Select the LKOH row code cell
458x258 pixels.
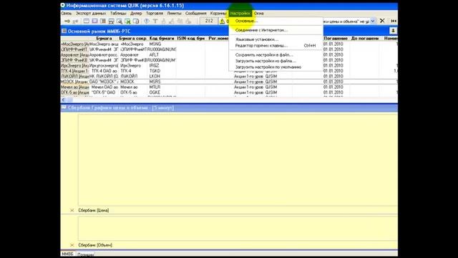coord(155,76)
